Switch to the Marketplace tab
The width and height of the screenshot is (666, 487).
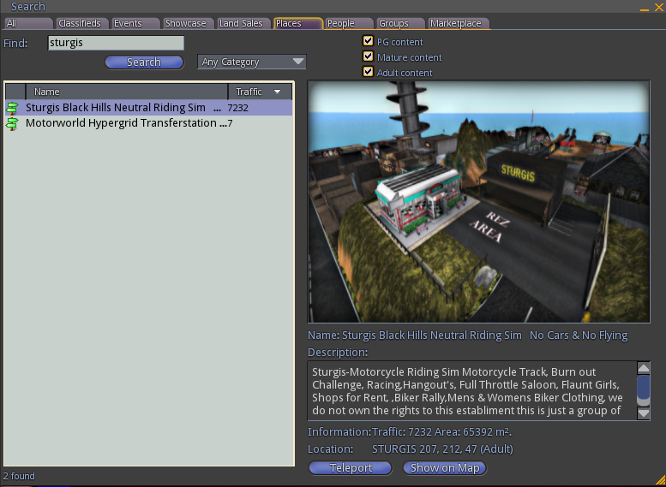tap(459, 23)
